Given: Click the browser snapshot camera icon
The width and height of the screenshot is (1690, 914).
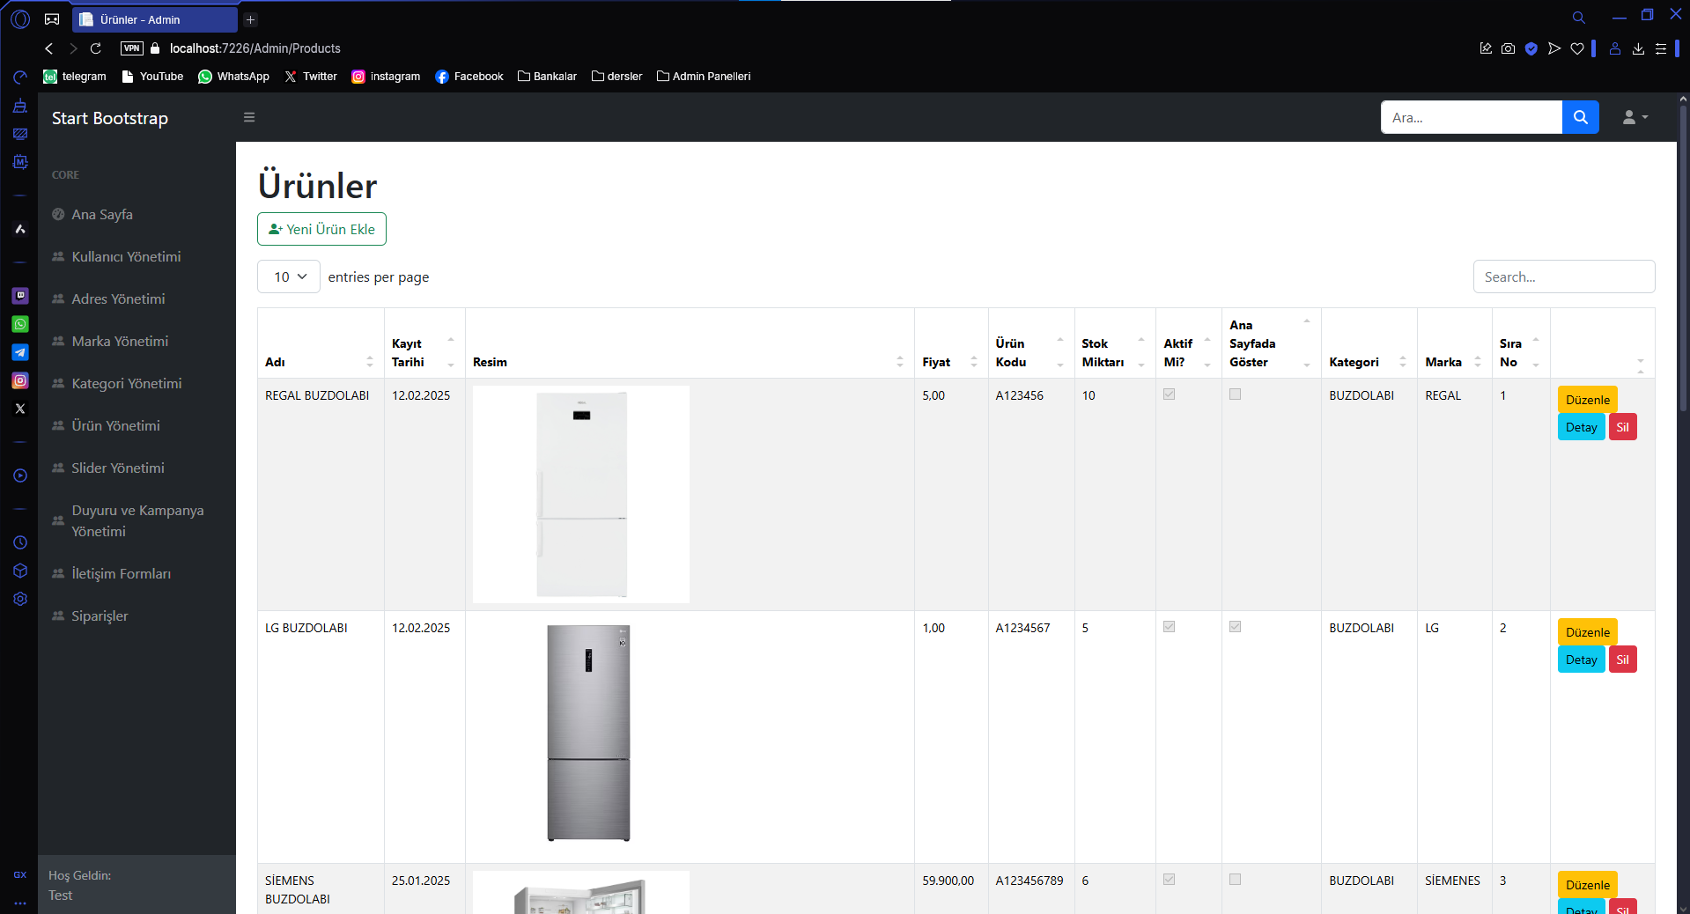Looking at the screenshot, I should pos(1508,48).
